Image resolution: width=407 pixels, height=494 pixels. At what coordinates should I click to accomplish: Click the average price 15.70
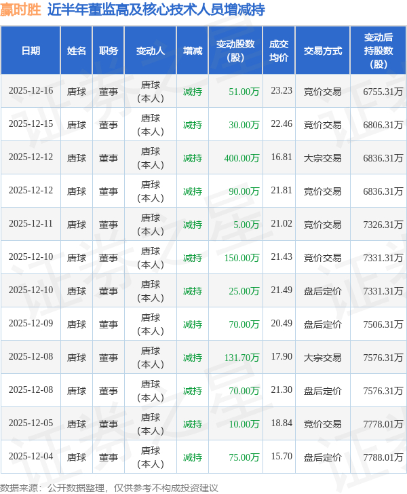tap(282, 456)
